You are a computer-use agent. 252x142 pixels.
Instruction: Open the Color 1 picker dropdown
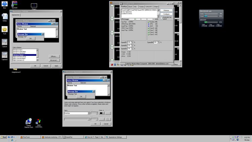pos(102,113)
